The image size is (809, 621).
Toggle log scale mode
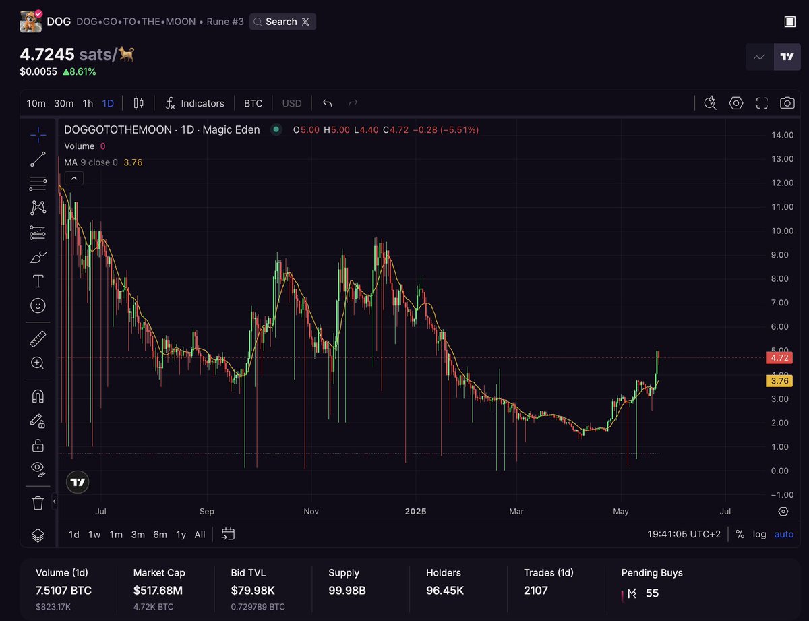760,534
